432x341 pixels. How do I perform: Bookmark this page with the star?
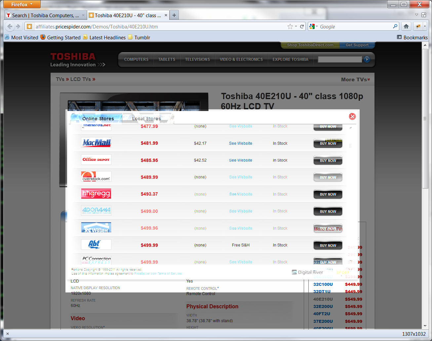click(x=290, y=26)
